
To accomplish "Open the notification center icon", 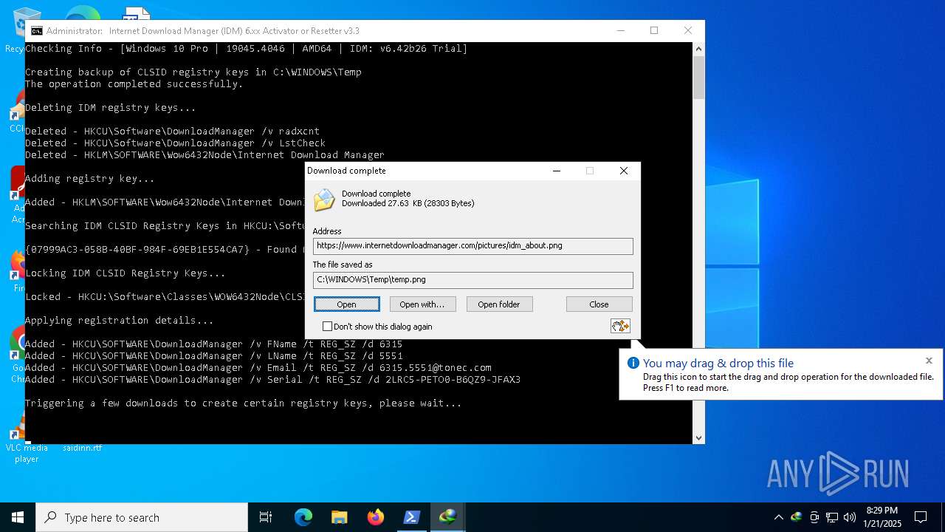I will coord(921,517).
